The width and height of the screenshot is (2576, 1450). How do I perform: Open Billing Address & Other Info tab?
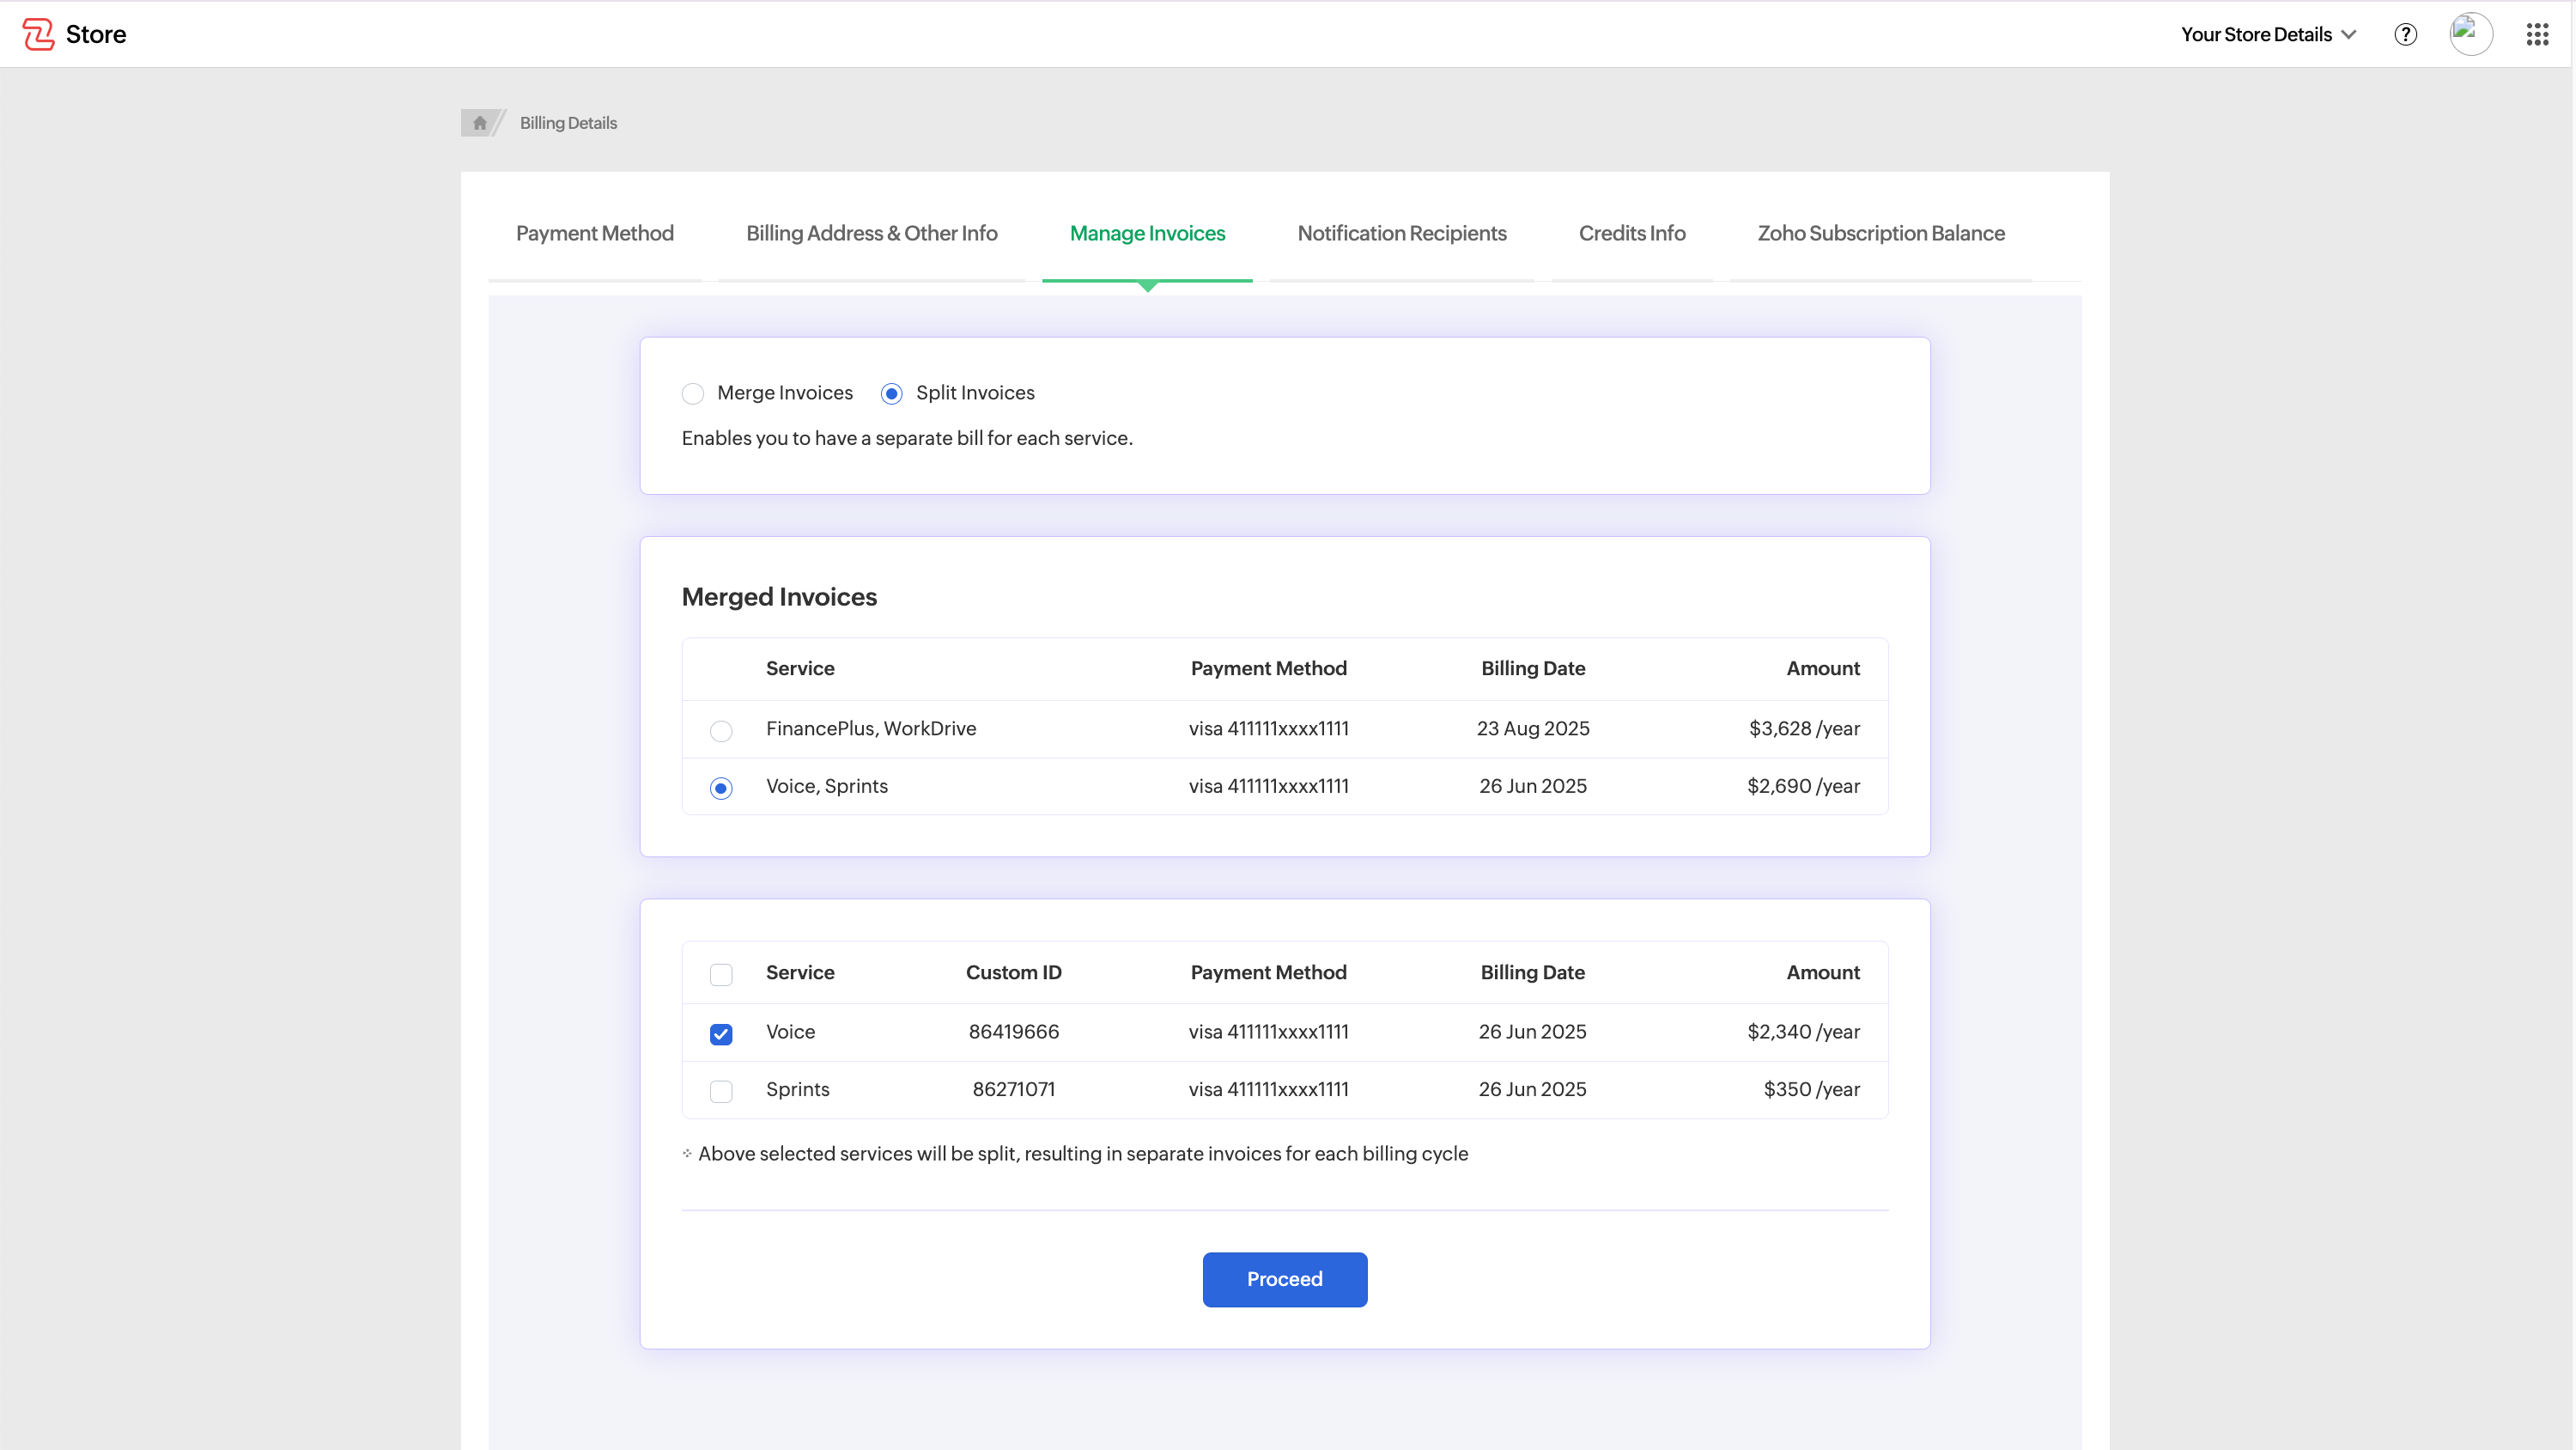tap(871, 233)
